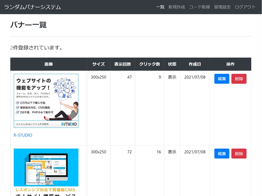
Task: Open the コード取得 nav item
Action: click(x=199, y=7)
